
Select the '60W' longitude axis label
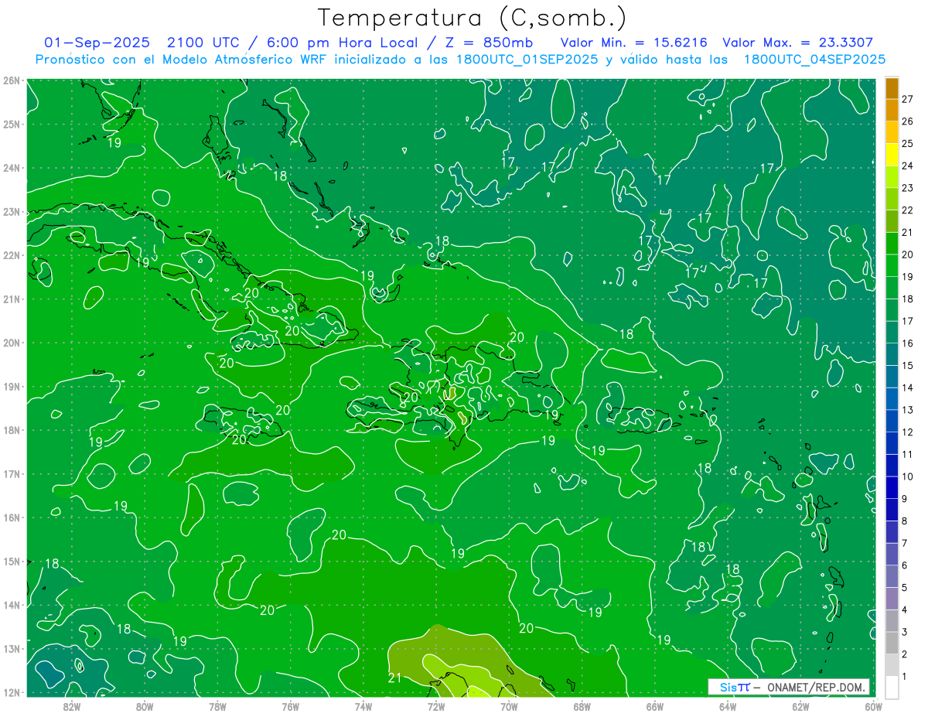click(x=873, y=706)
